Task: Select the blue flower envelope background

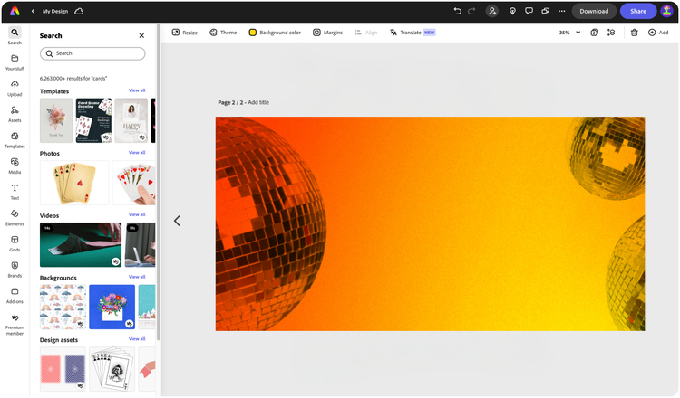Action: coord(112,307)
